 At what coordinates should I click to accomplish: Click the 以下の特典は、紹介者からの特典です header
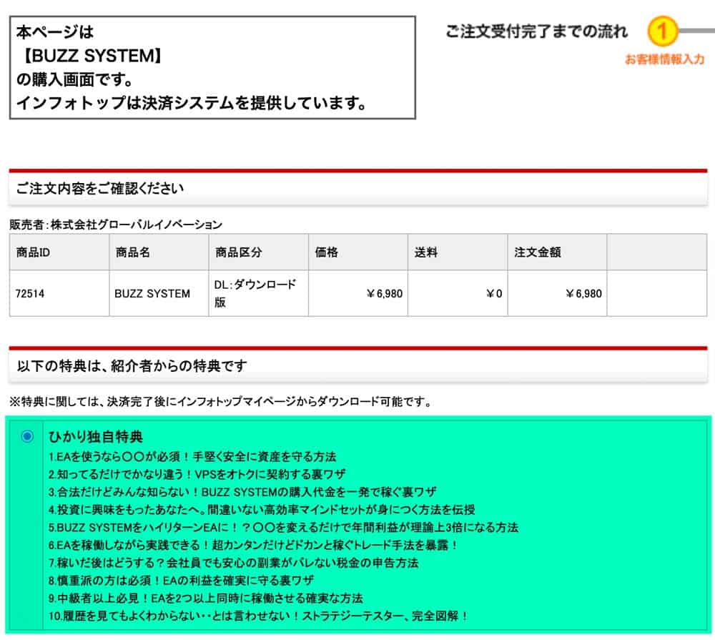click(x=358, y=366)
